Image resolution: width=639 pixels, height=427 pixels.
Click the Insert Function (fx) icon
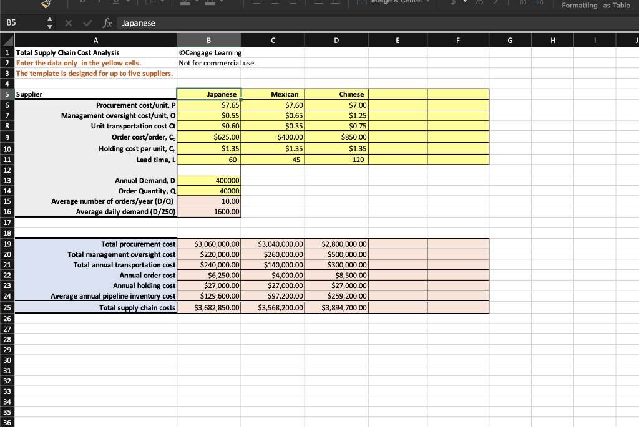[107, 23]
